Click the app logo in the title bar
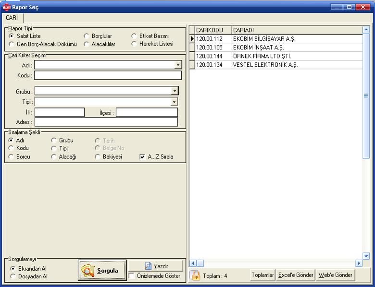375x287 pixels. click(6, 7)
